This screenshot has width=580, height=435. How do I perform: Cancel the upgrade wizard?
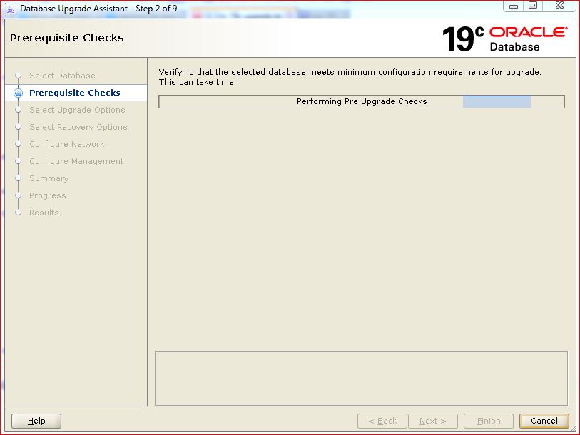(544, 421)
